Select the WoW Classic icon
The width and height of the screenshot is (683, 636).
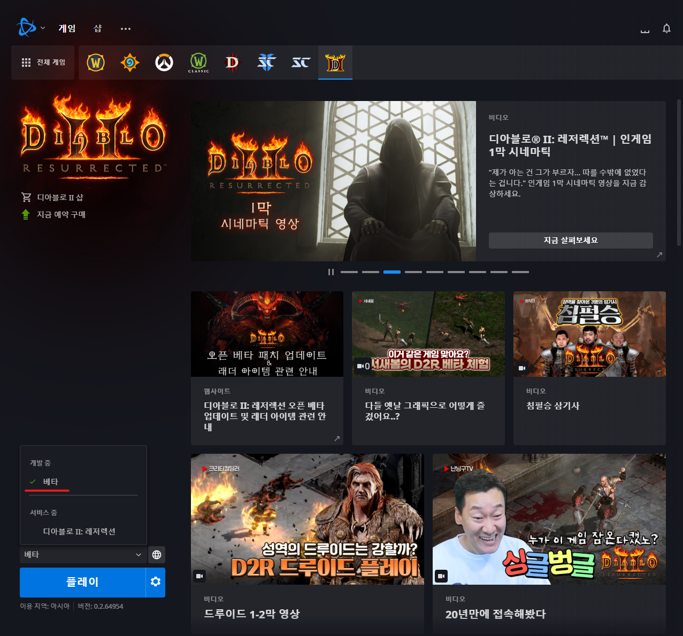198,63
